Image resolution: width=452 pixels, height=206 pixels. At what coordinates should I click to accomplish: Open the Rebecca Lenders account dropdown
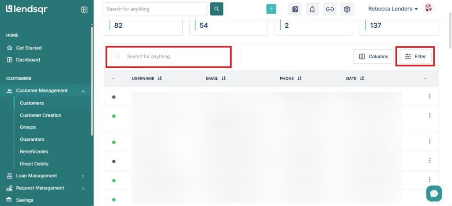coord(393,9)
